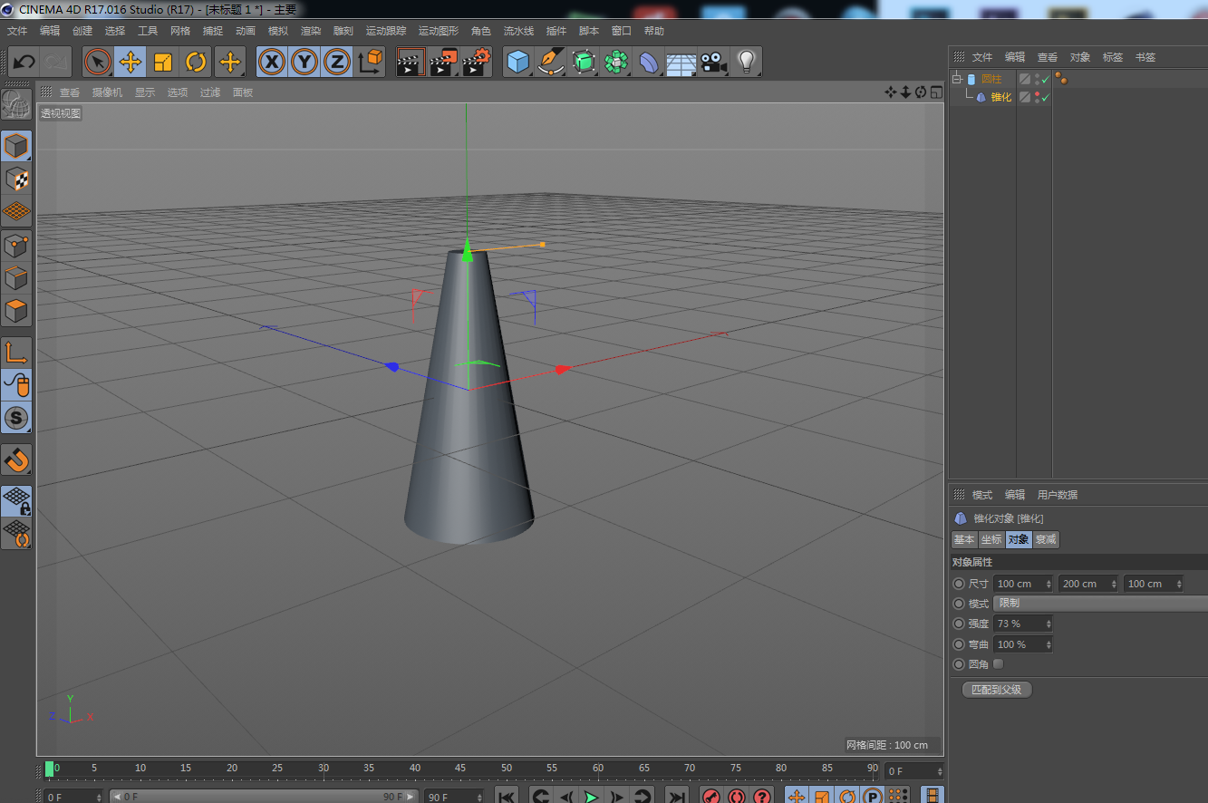Toggle 圆柱 enabled green checkmark
This screenshot has width=1208, height=803.
pyautogui.click(x=1045, y=79)
